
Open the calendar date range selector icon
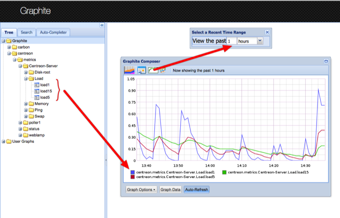142,70
